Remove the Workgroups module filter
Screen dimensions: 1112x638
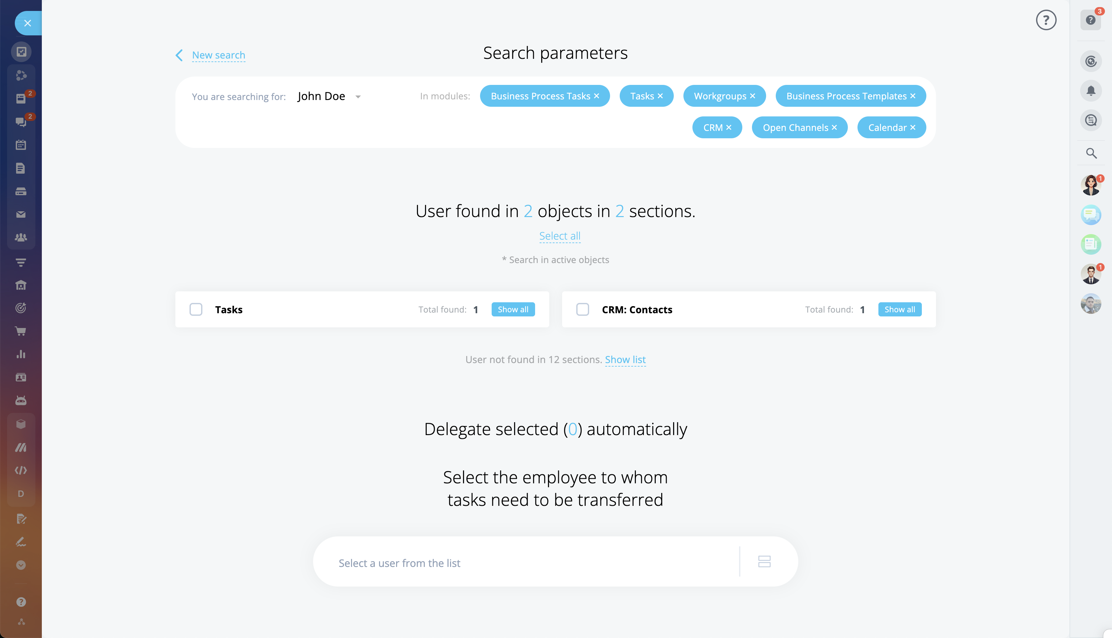pyautogui.click(x=753, y=96)
